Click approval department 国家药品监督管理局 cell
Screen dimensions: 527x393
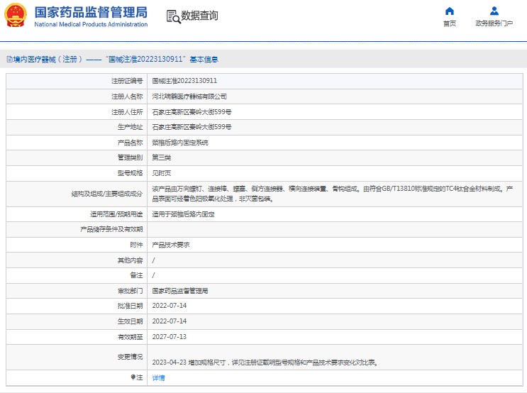pyautogui.click(x=180, y=291)
